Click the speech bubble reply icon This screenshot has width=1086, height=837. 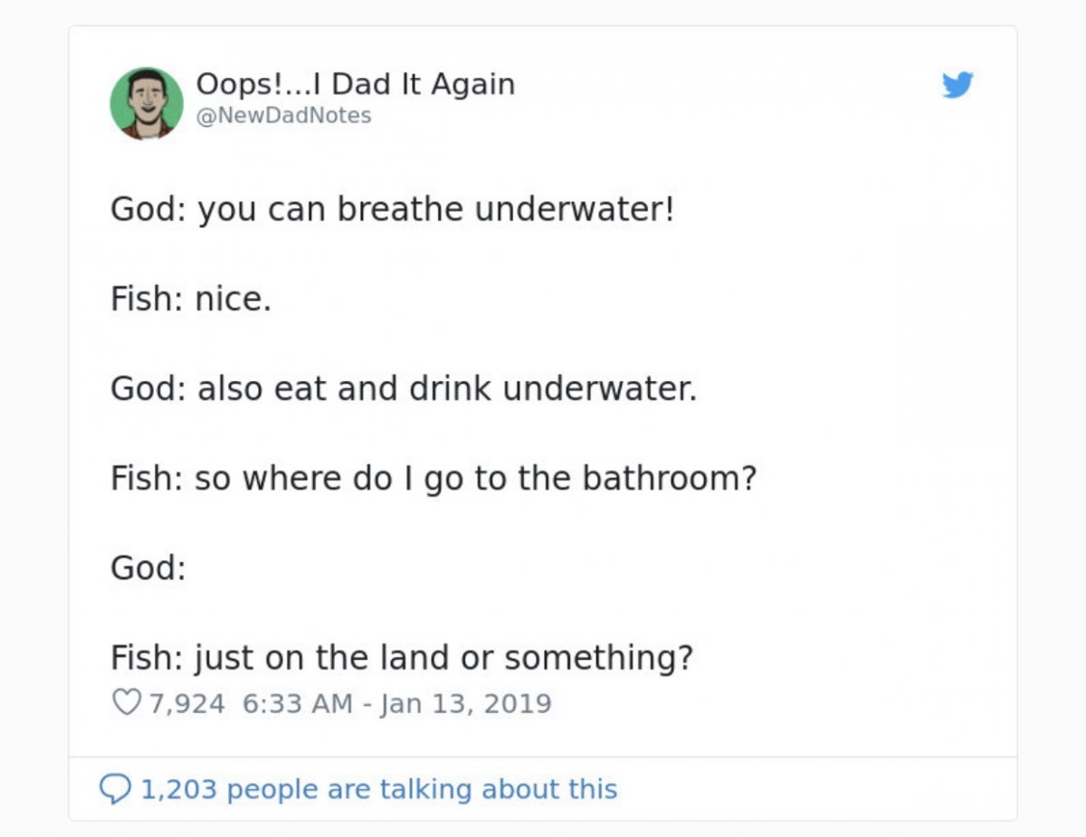(x=115, y=790)
